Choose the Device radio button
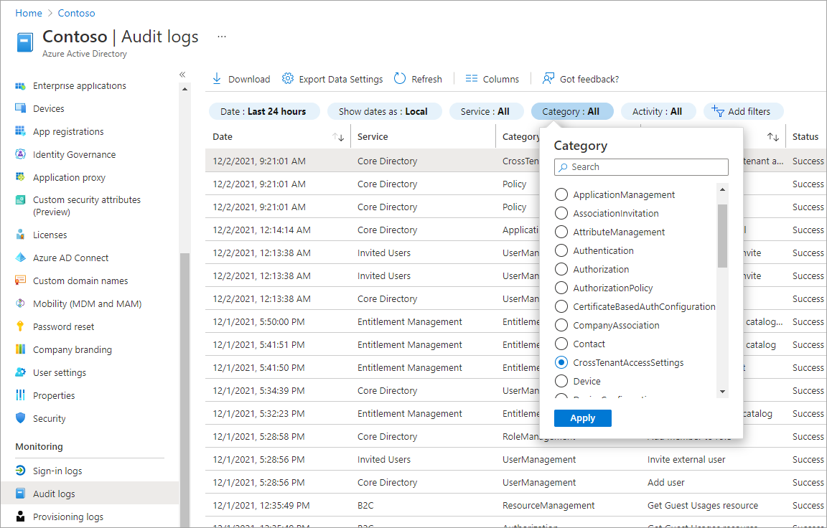Image resolution: width=827 pixels, height=528 pixels. [561, 382]
